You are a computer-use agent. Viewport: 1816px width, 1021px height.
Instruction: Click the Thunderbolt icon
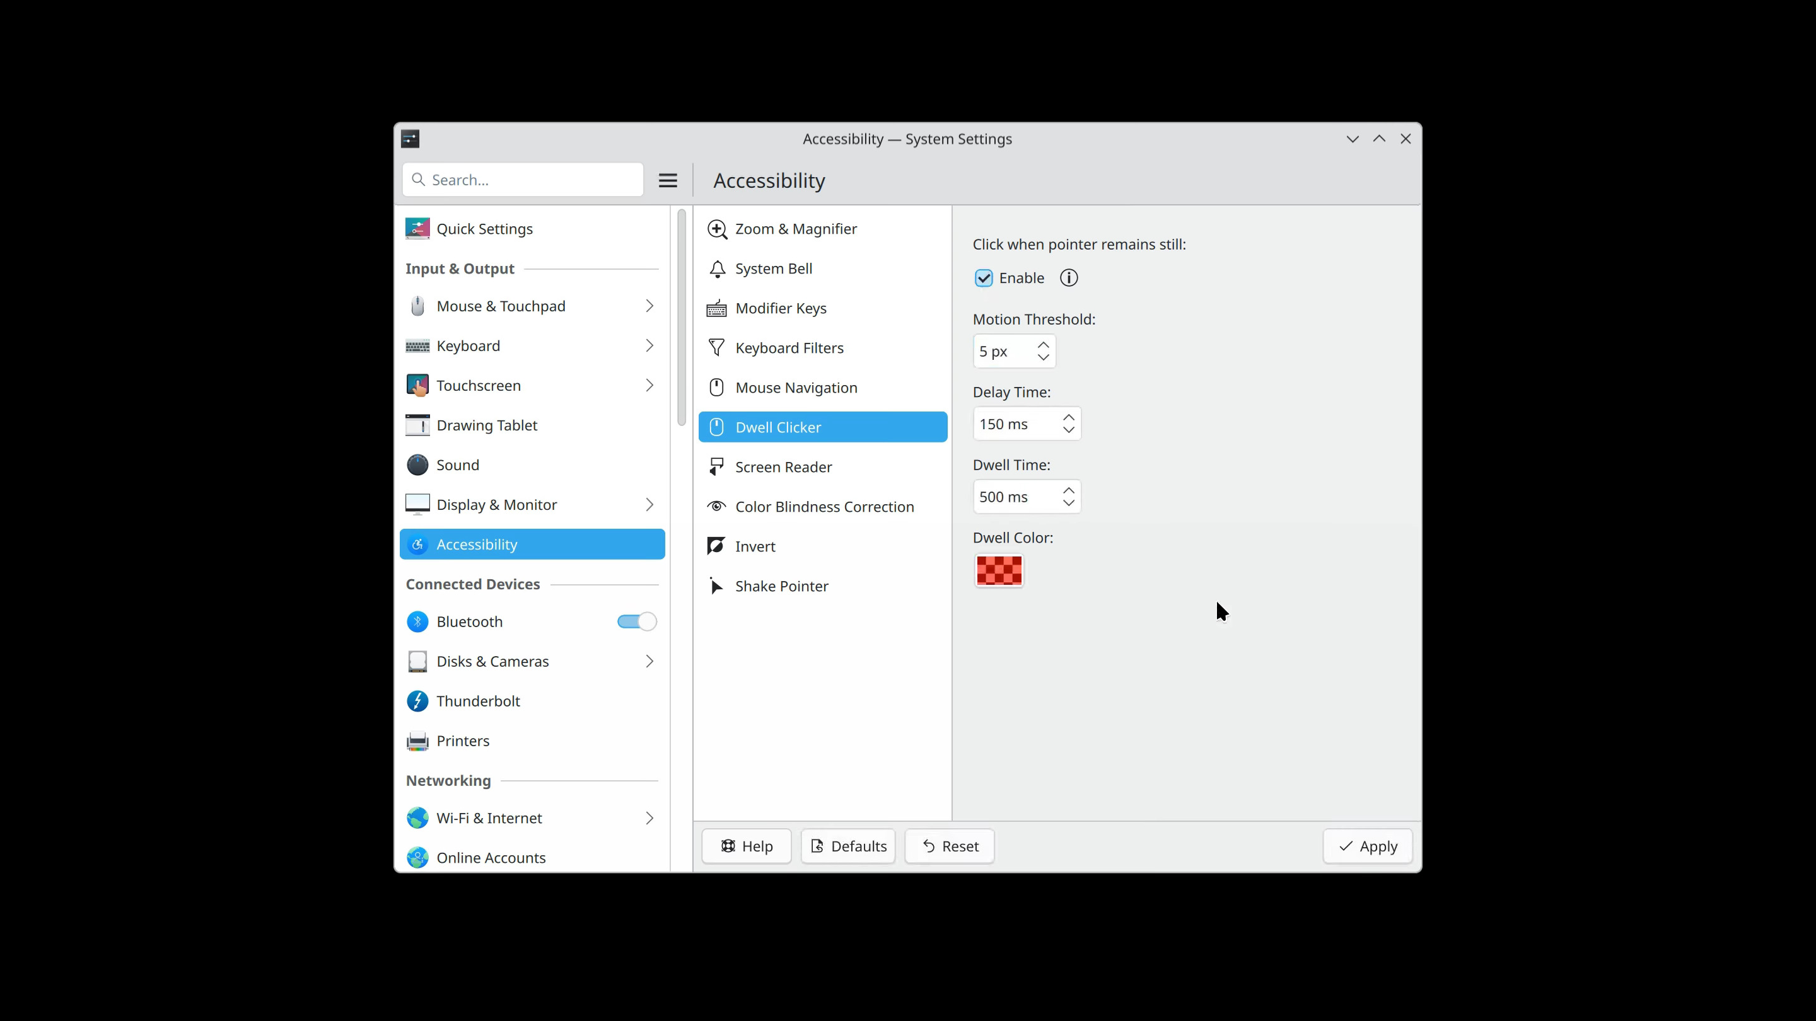pos(417,701)
